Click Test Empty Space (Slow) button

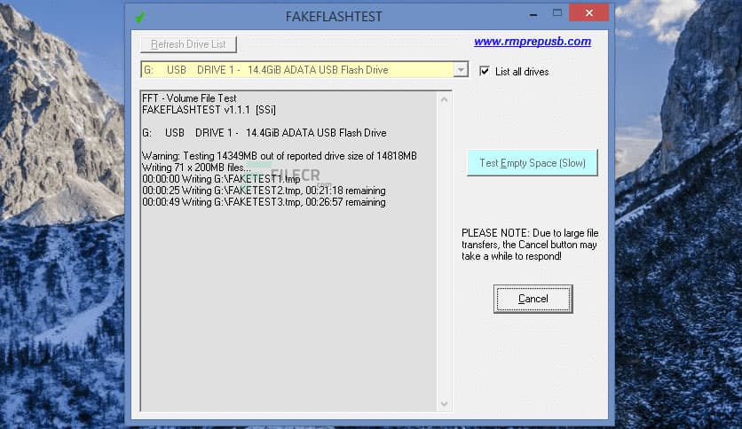coord(533,163)
